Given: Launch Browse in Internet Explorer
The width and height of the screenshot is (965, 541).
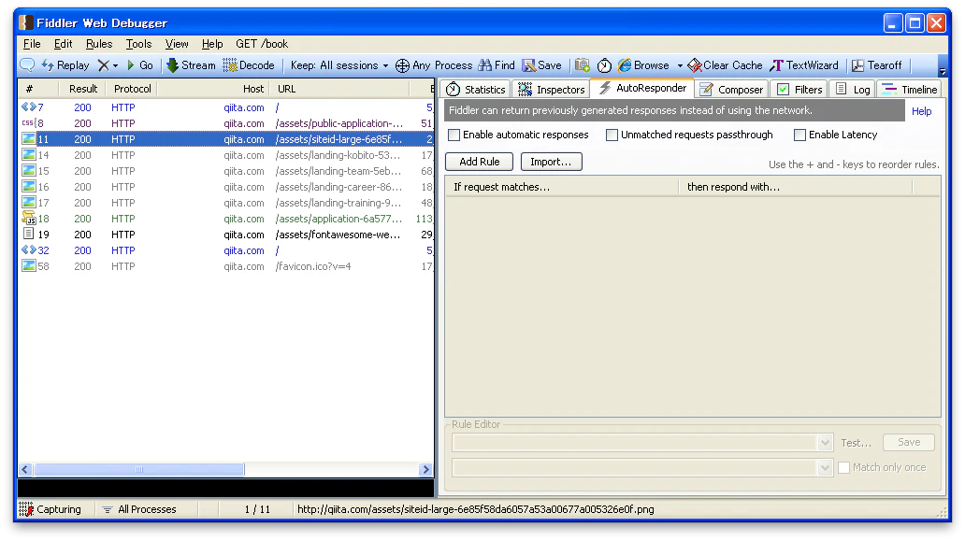Looking at the screenshot, I should coord(643,65).
